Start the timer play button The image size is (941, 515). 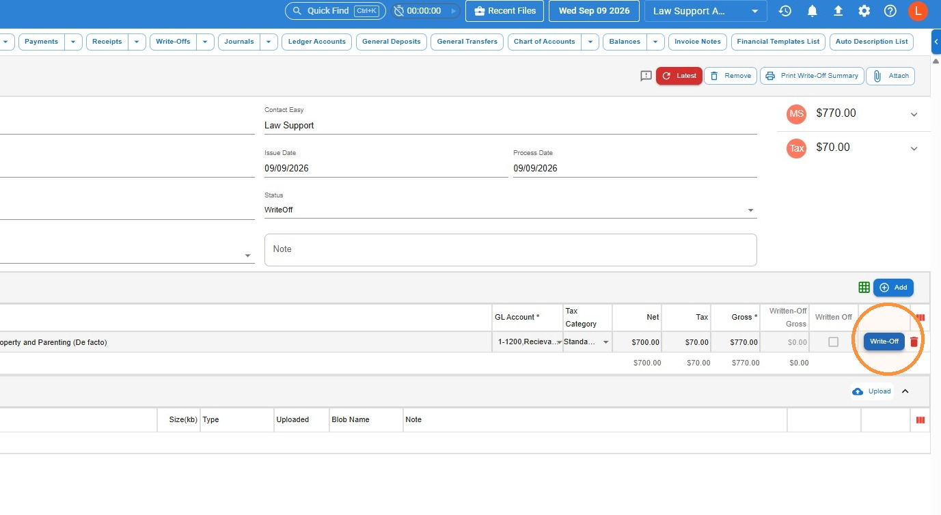click(453, 11)
